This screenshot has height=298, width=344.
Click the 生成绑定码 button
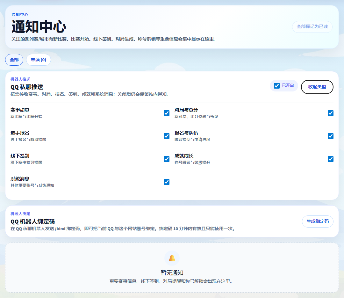click(318, 222)
